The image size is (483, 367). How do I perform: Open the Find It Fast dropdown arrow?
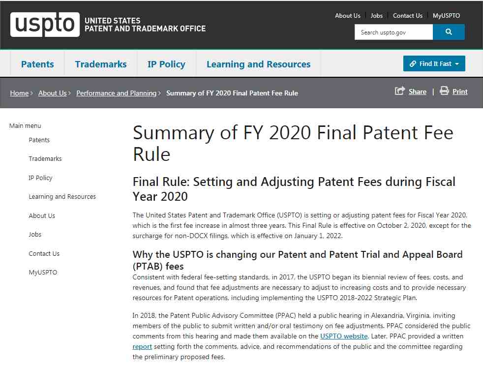457,64
